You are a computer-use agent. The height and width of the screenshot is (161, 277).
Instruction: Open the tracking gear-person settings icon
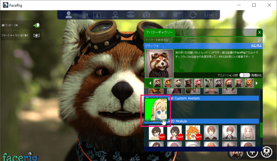pyautogui.click(x=115, y=15)
